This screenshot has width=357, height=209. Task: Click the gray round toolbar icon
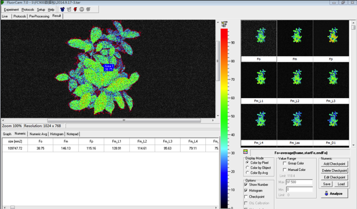[82, 10]
